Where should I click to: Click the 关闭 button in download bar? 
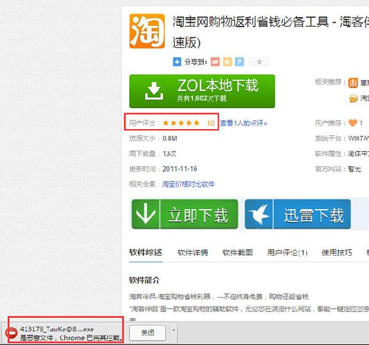(148, 333)
